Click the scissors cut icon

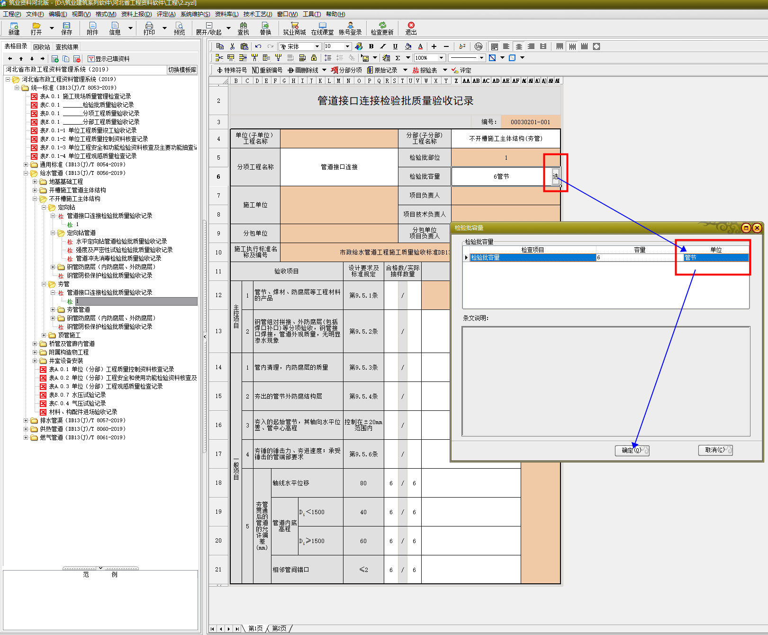[x=232, y=46]
